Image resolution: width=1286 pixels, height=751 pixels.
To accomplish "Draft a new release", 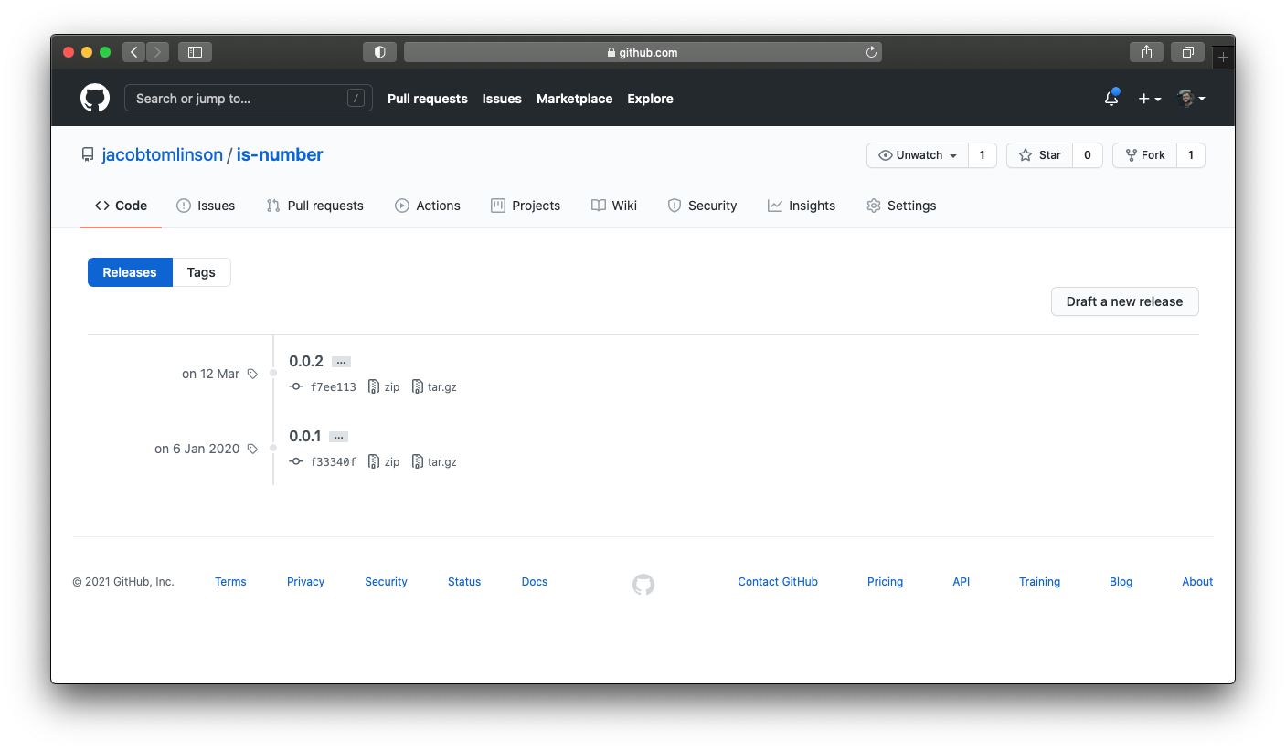I will point(1124,301).
